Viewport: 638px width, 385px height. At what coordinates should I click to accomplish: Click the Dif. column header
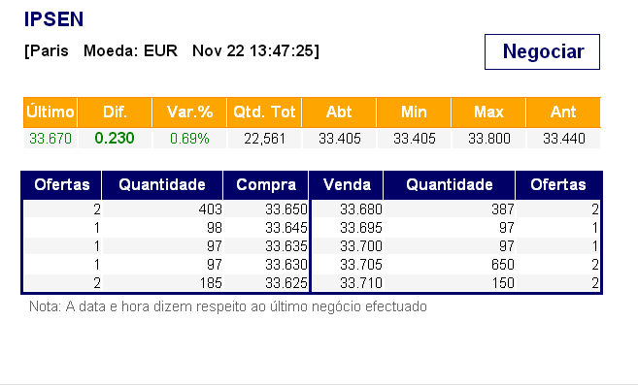pyautogui.click(x=115, y=112)
